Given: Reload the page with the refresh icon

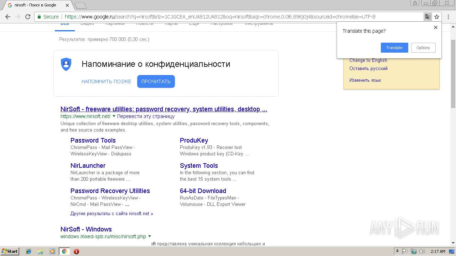Looking at the screenshot, I should pyautogui.click(x=28, y=17).
